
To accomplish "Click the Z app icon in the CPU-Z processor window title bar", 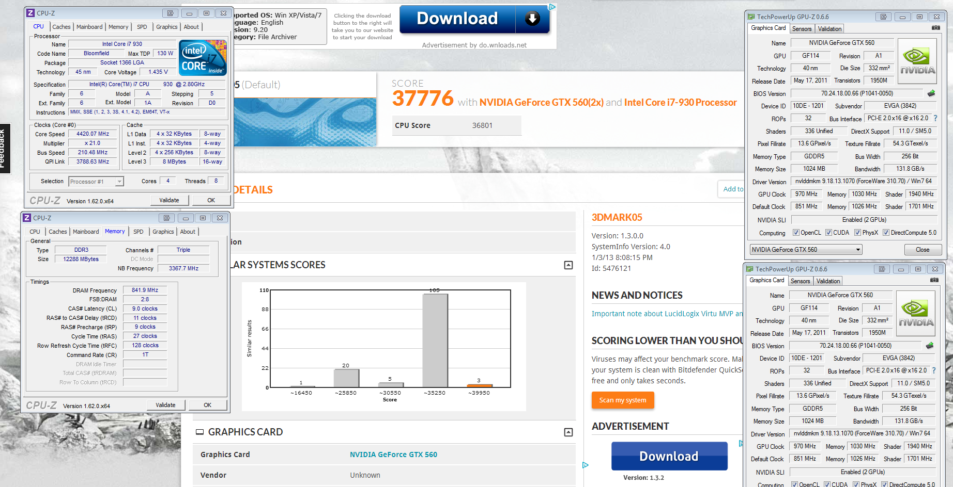I will tap(30, 13).
